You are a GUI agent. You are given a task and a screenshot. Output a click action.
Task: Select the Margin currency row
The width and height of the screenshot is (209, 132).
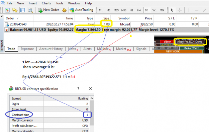click(49, 120)
